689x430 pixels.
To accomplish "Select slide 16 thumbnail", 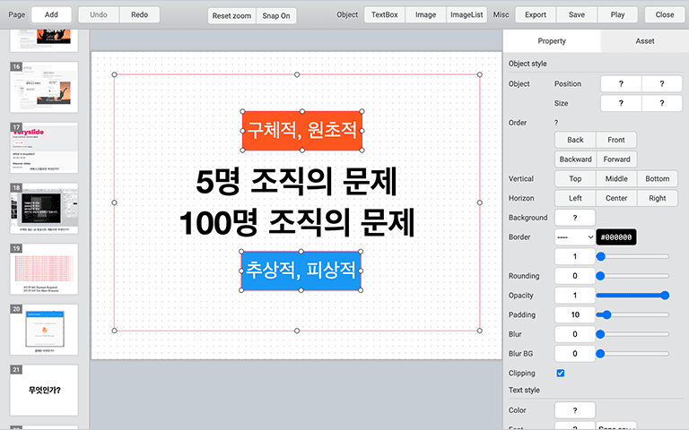I will [x=44, y=87].
